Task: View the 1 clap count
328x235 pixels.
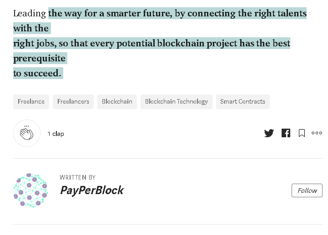Action: pyautogui.click(x=56, y=134)
